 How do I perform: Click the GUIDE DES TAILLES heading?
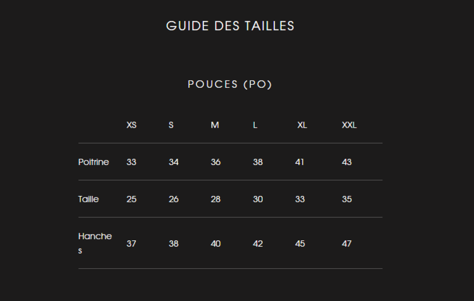[x=230, y=26]
